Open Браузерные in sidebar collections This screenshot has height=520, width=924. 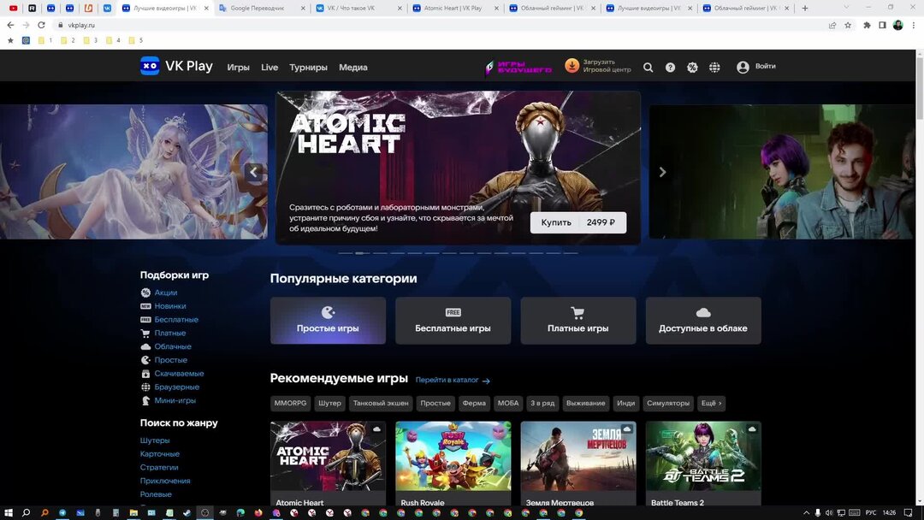177,387
